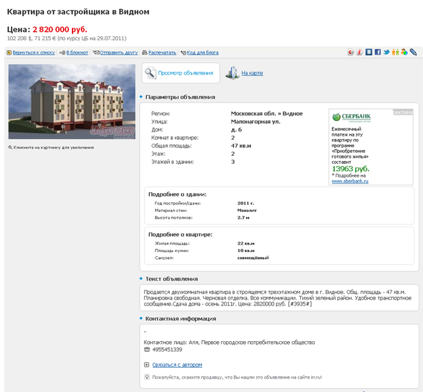Open the 'На карте' map link

(252, 73)
